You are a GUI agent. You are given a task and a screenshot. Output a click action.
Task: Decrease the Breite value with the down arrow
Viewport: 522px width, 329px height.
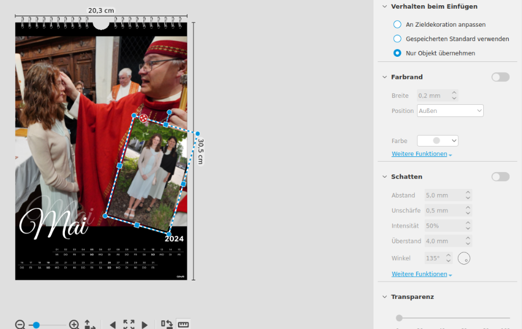(454, 98)
